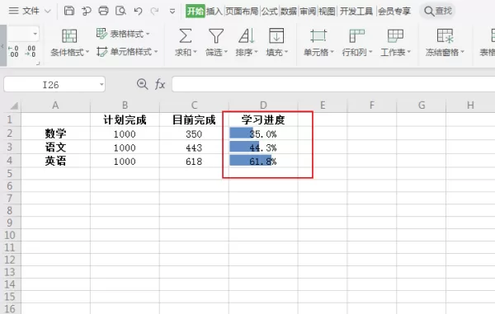Viewport: 495px width, 314px height.
Task: Select column A header
Action: 55,105
